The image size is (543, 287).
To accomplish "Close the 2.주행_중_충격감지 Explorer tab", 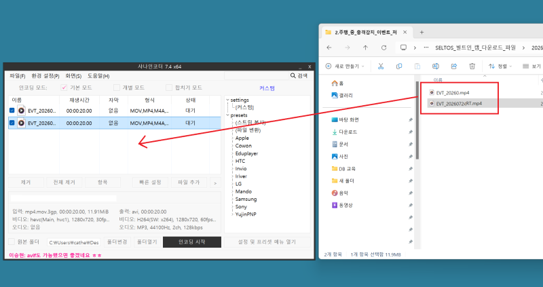I will [x=405, y=32].
